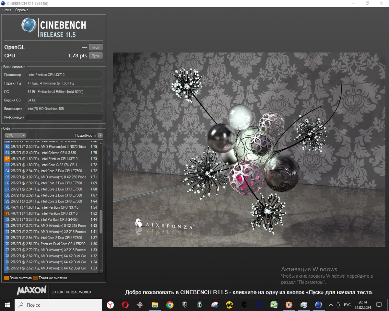Open the black shield icon in taskbar
The width and height of the screenshot is (389, 311).
[244, 305]
